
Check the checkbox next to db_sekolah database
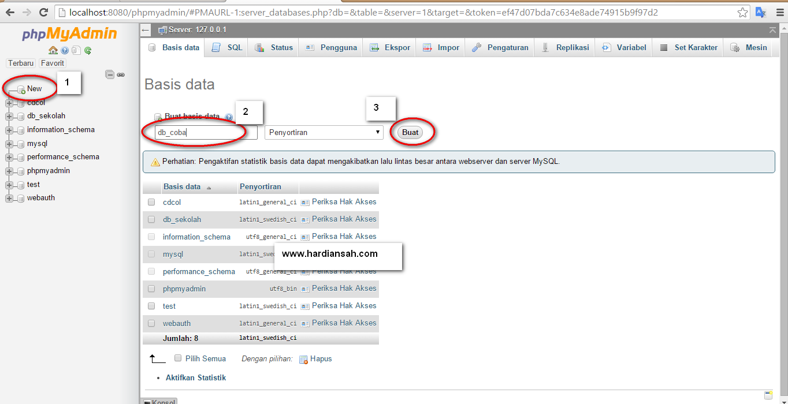tap(151, 219)
